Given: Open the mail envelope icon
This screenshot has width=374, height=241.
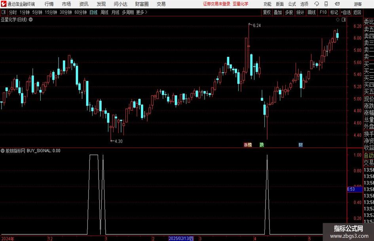Looking at the screenshot, I should coord(337,4).
